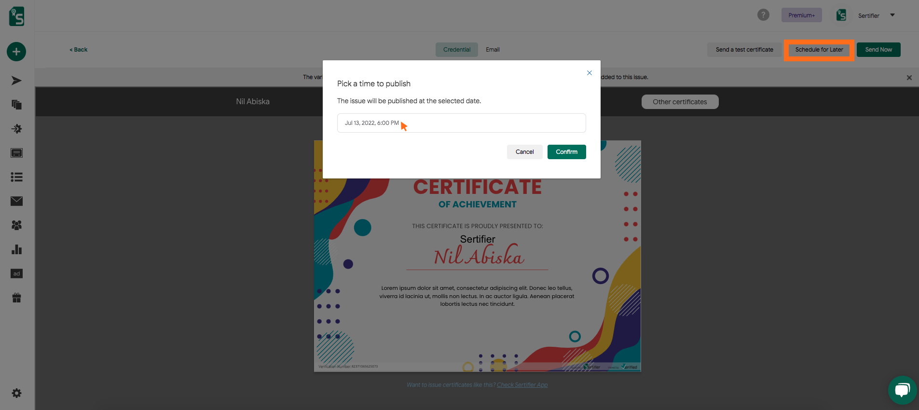Switch to the Credential tab
Viewport: 919px width, 410px height.
coord(456,50)
